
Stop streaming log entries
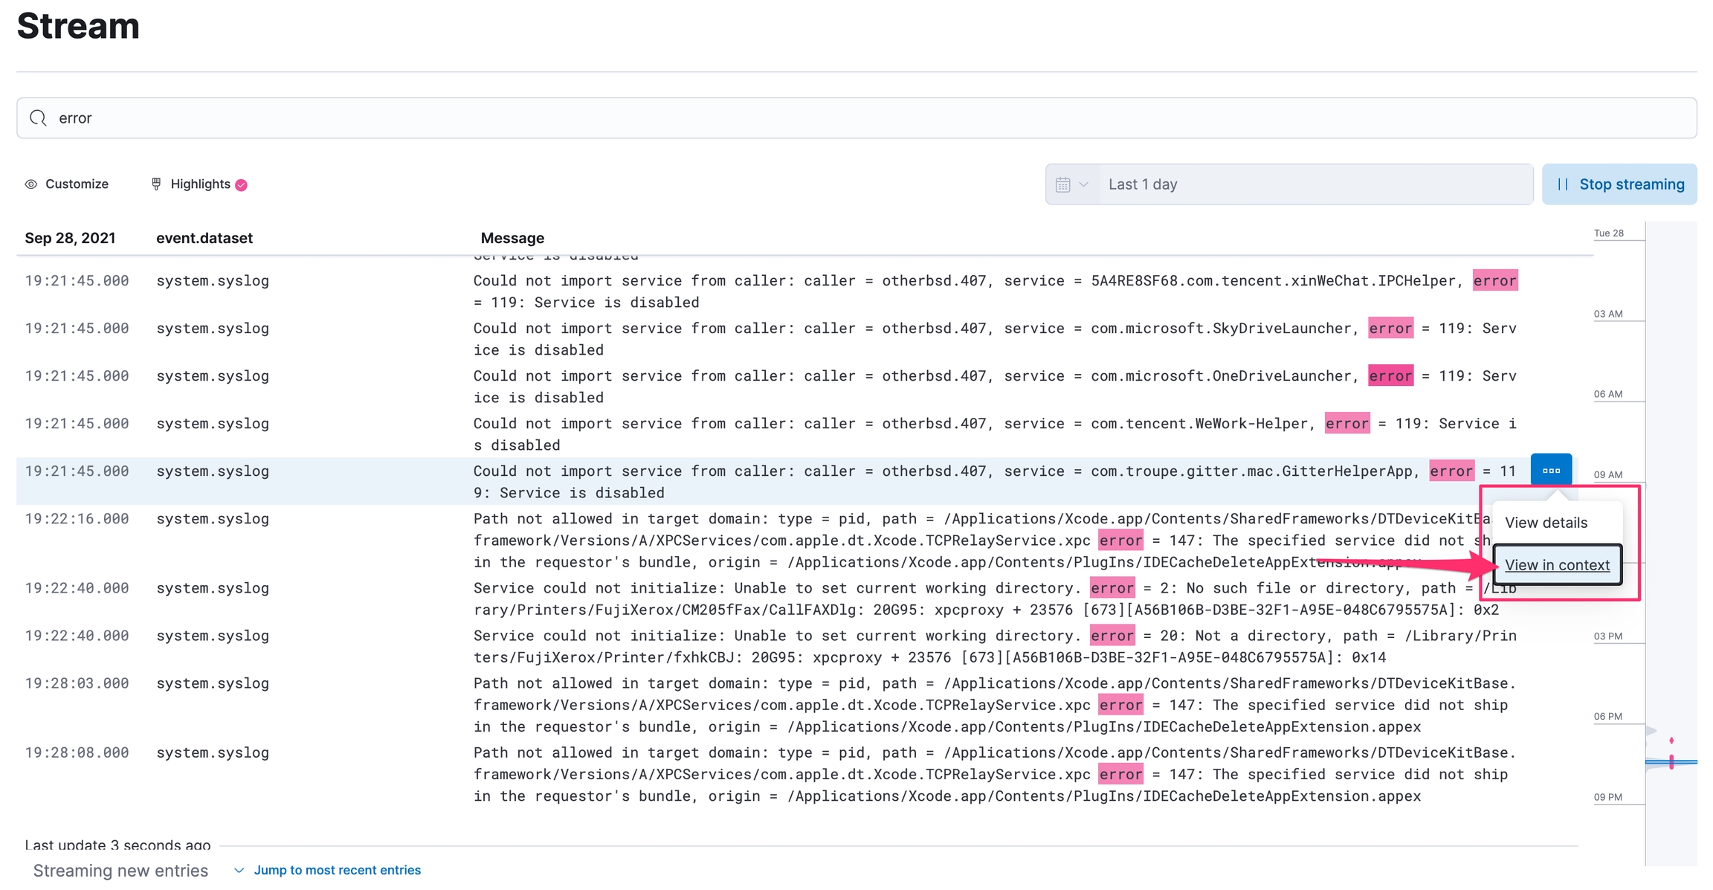pos(1619,184)
